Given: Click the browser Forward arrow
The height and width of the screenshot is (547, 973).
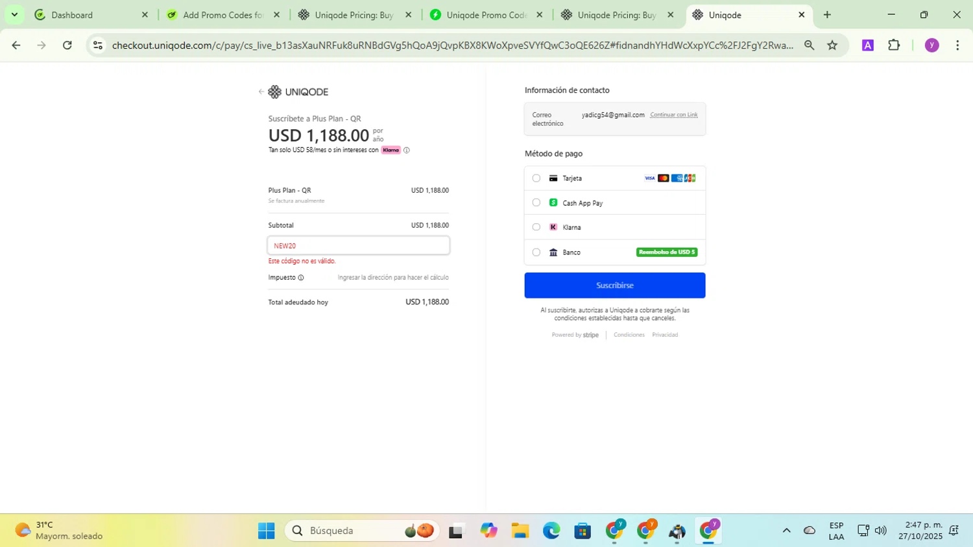Looking at the screenshot, I should click(42, 45).
